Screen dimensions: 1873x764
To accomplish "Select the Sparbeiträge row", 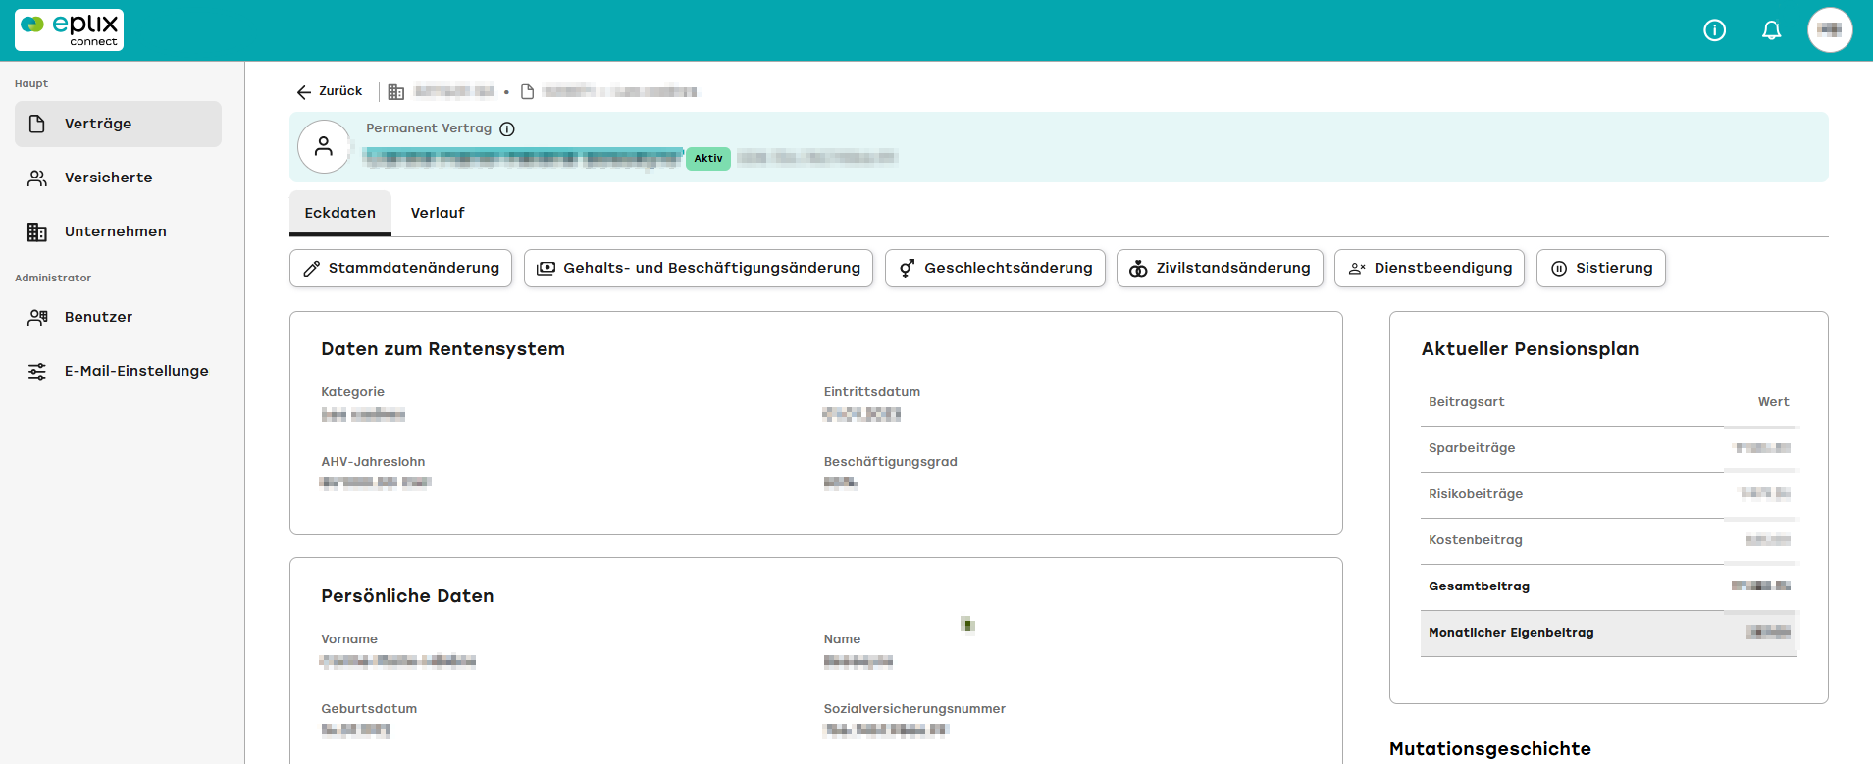I will click(x=1609, y=449).
